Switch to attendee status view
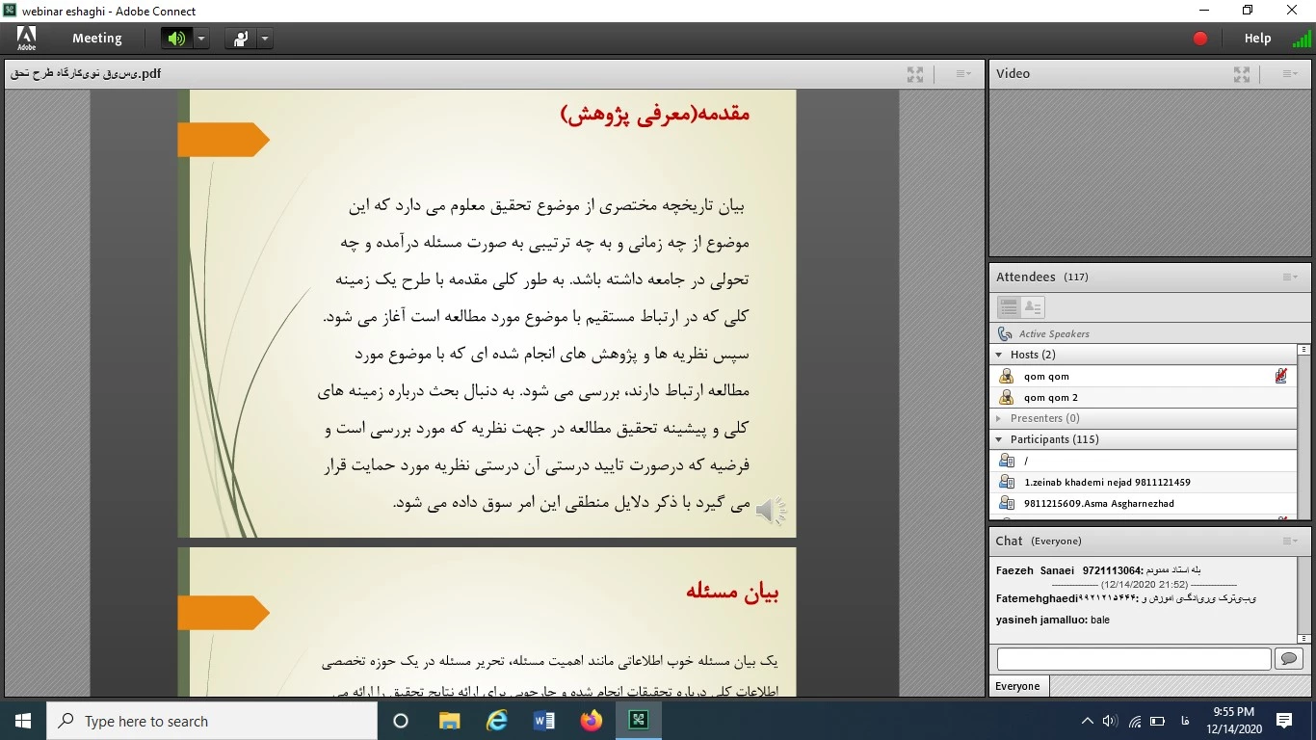 point(1033,307)
